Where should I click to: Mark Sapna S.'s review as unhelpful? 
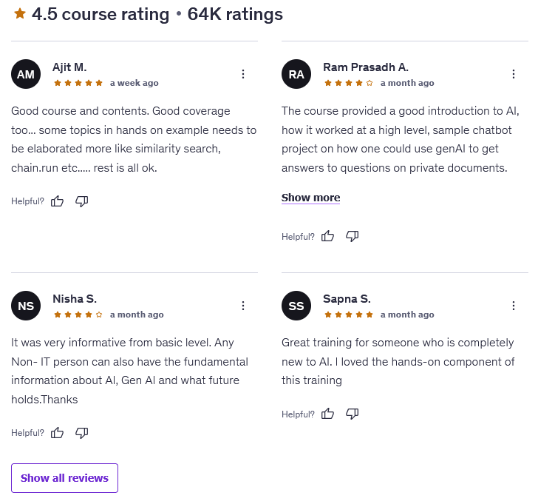pyautogui.click(x=353, y=414)
